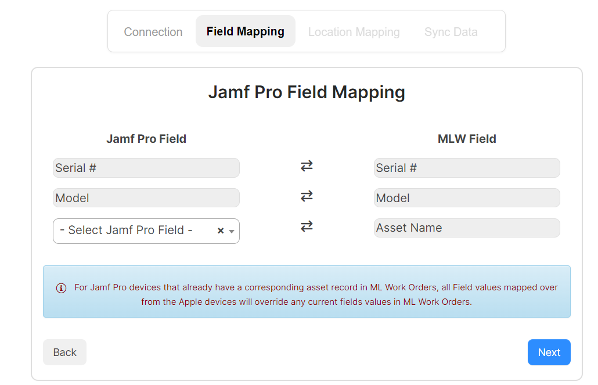This screenshot has height=385, width=598.
Task: Click the Jamf Pro Field Mapping heading
Action: click(x=307, y=92)
